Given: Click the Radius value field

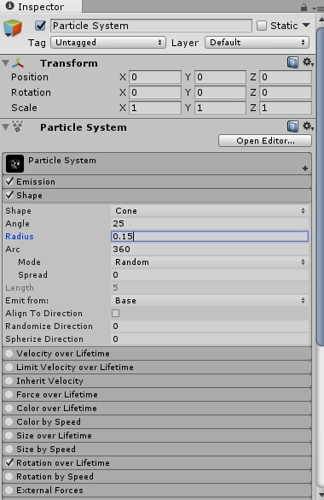Looking at the screenshot, I should point(210,236).
